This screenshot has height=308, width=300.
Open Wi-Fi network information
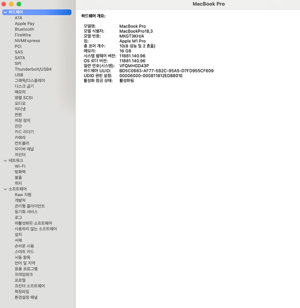(x=20, y=166)
